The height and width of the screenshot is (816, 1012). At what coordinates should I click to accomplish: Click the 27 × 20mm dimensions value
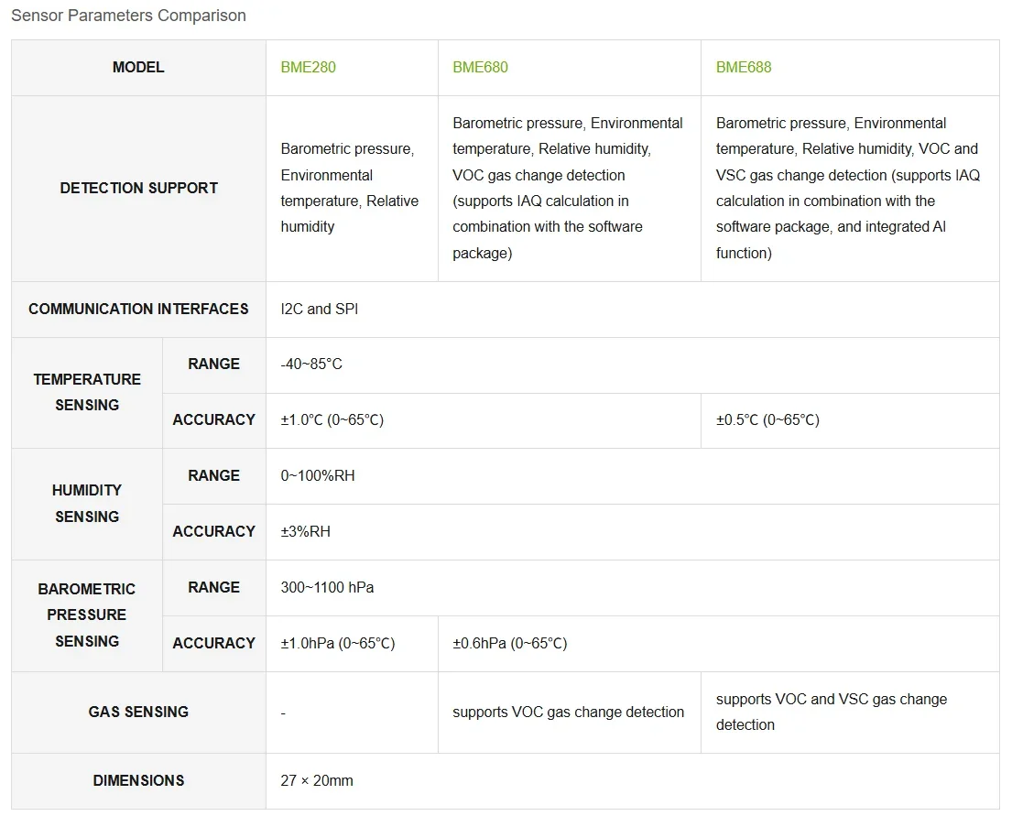(317, 780)
